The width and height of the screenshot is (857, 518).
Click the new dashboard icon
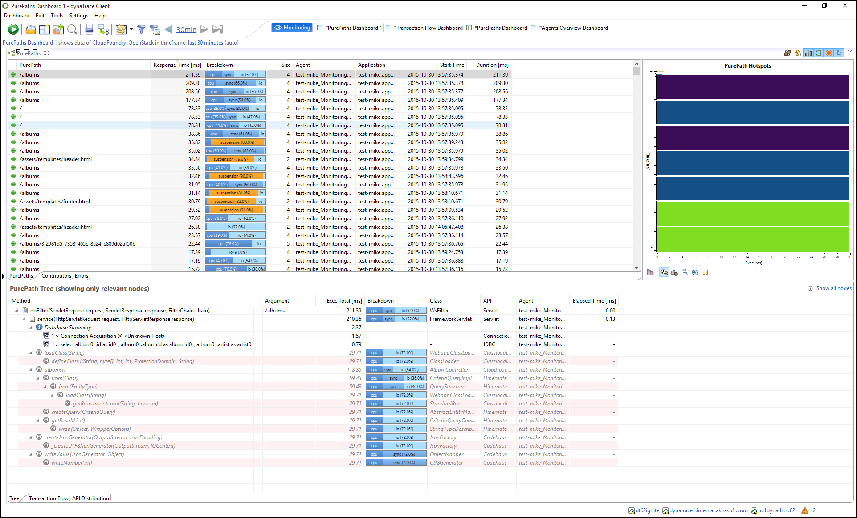click(45, 30)
